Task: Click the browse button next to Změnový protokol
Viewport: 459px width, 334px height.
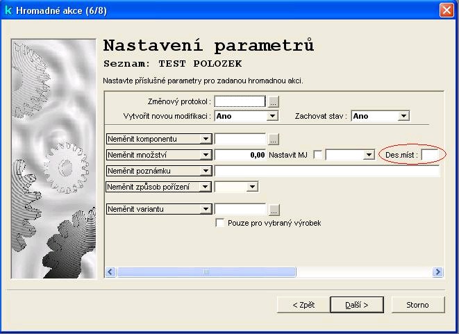Action: 274,101
